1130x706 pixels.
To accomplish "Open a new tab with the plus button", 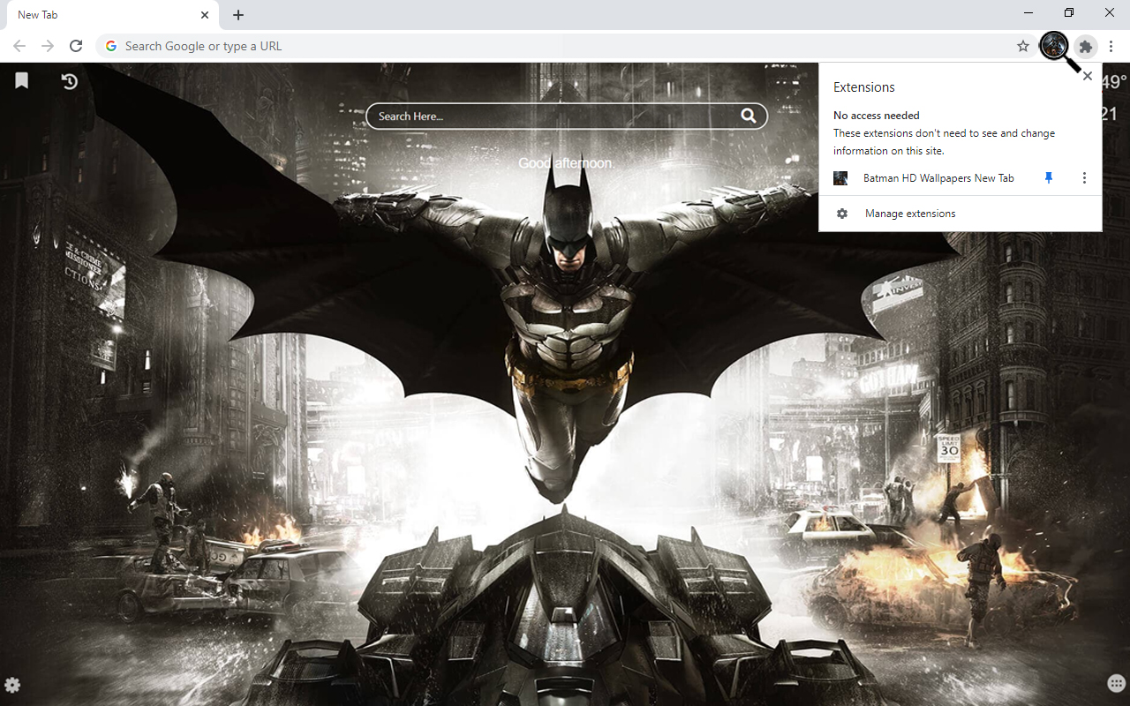I will point(238,15).
